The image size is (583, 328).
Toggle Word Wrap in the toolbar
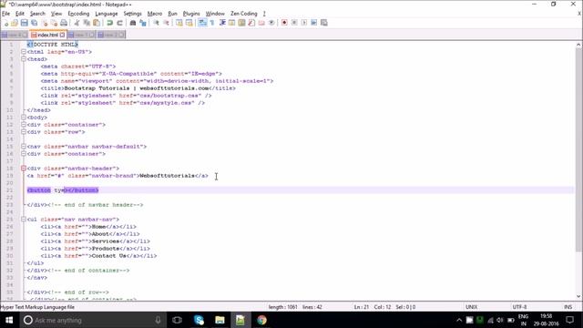point(202,23)
